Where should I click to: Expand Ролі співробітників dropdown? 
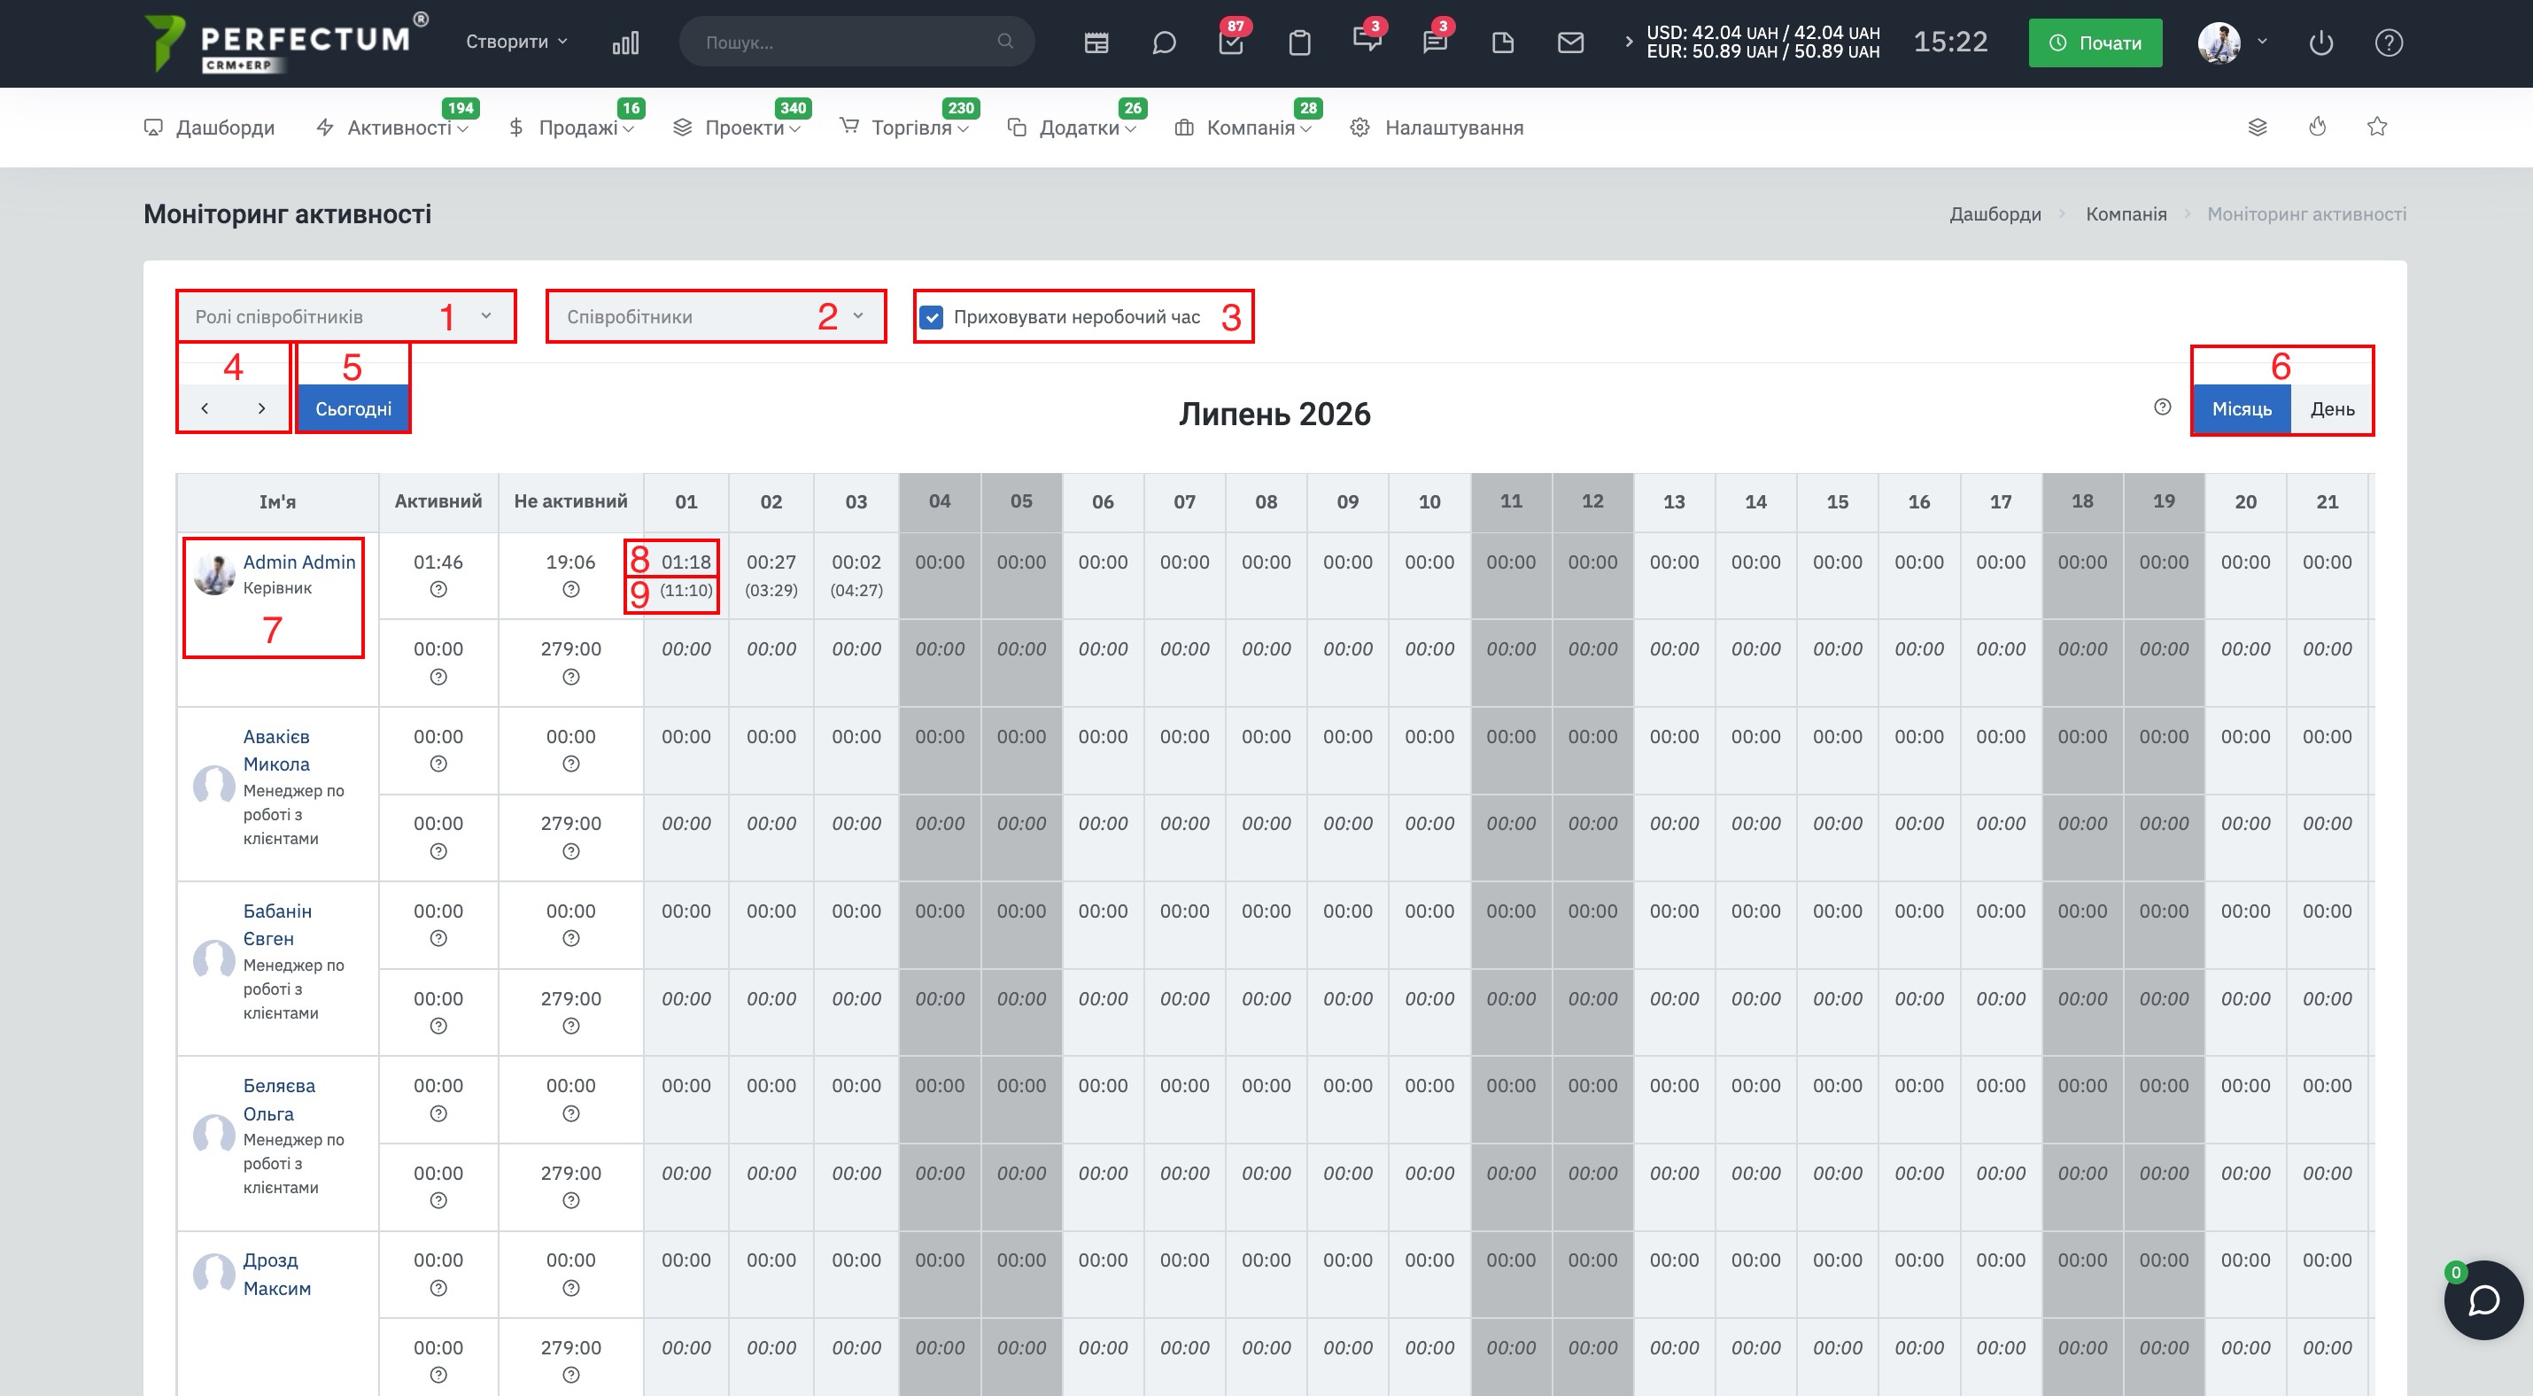click(x=345, y=316)
